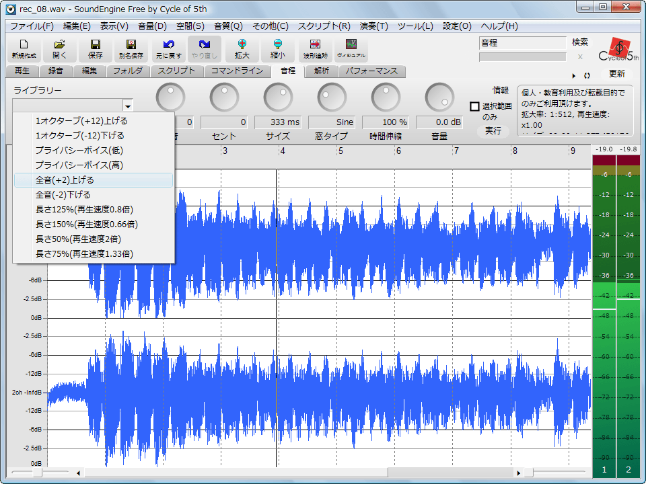Switch to the 解析 tab
Image resolution: width=646 pixels, height=484 pixels.
tap(322, 71)
